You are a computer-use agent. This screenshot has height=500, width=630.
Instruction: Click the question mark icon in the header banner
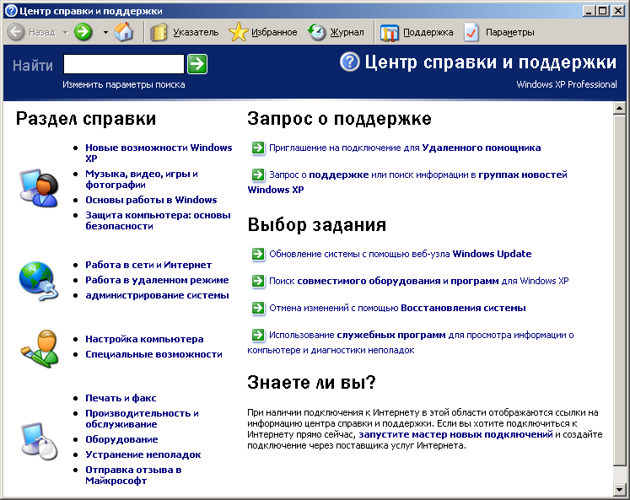click(349, 62)
